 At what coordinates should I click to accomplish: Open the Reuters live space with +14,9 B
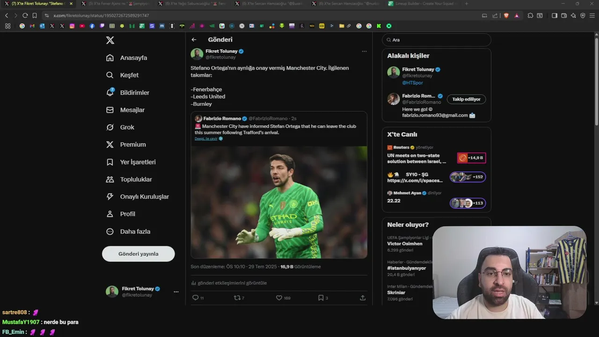(471, 158)
